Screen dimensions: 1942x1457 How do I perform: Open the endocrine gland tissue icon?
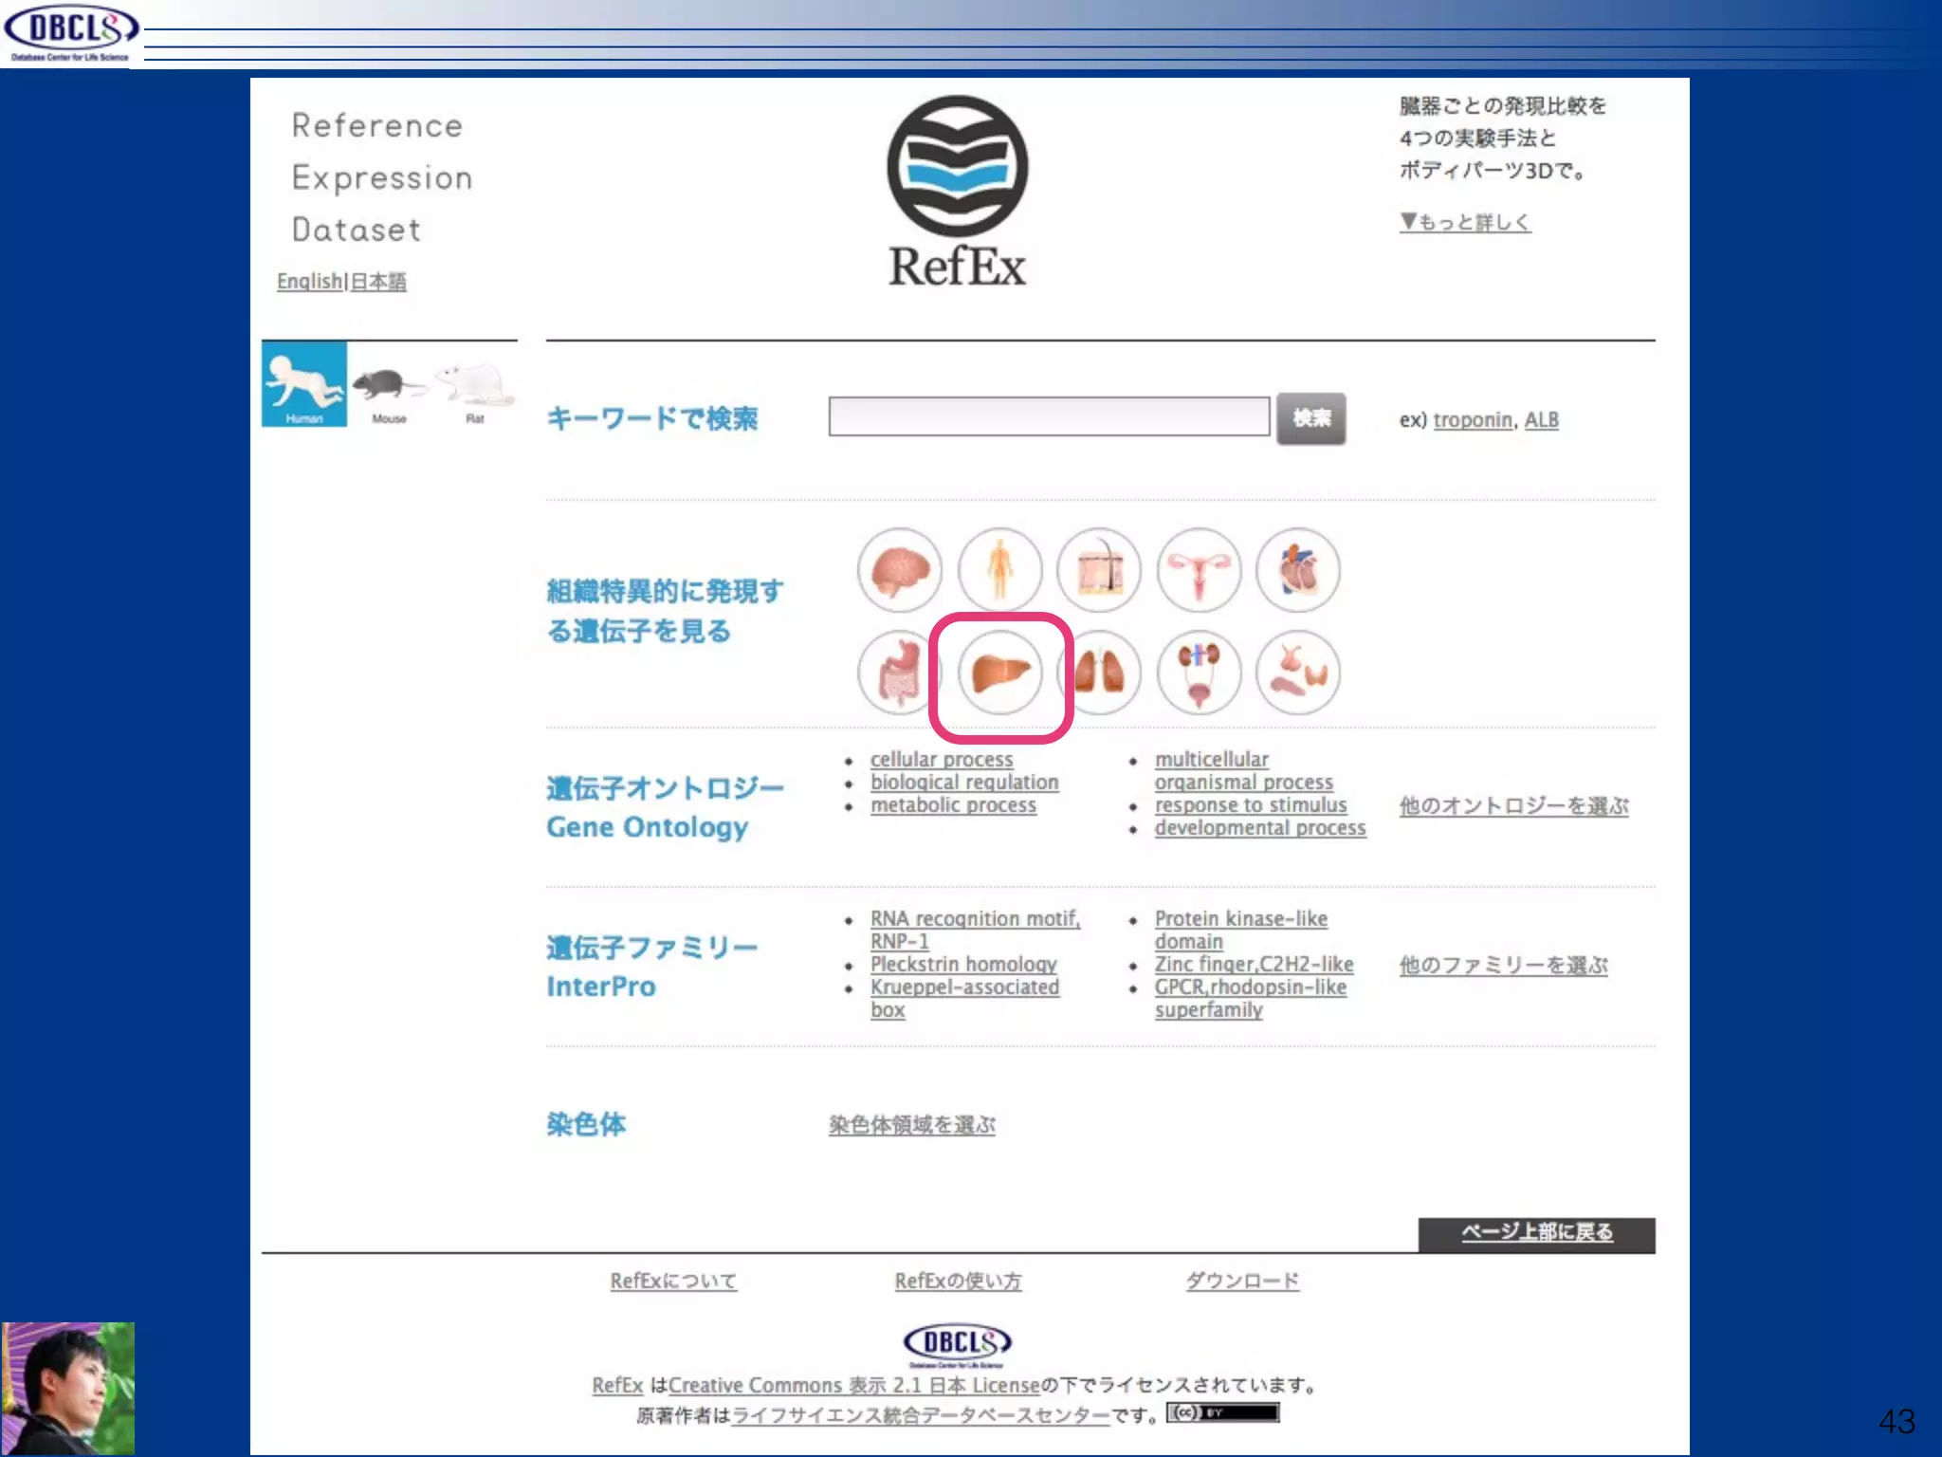[x=1298, y=673]
